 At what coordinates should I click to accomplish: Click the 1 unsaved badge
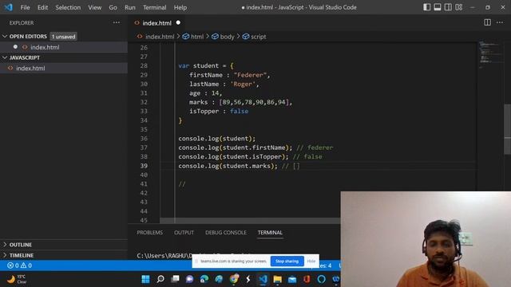point(64,37)
